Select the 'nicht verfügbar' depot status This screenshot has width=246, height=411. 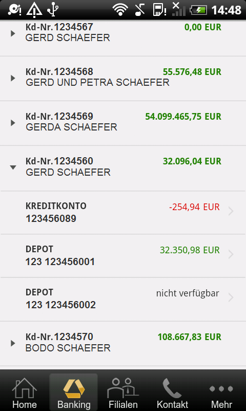coord(188,293)
